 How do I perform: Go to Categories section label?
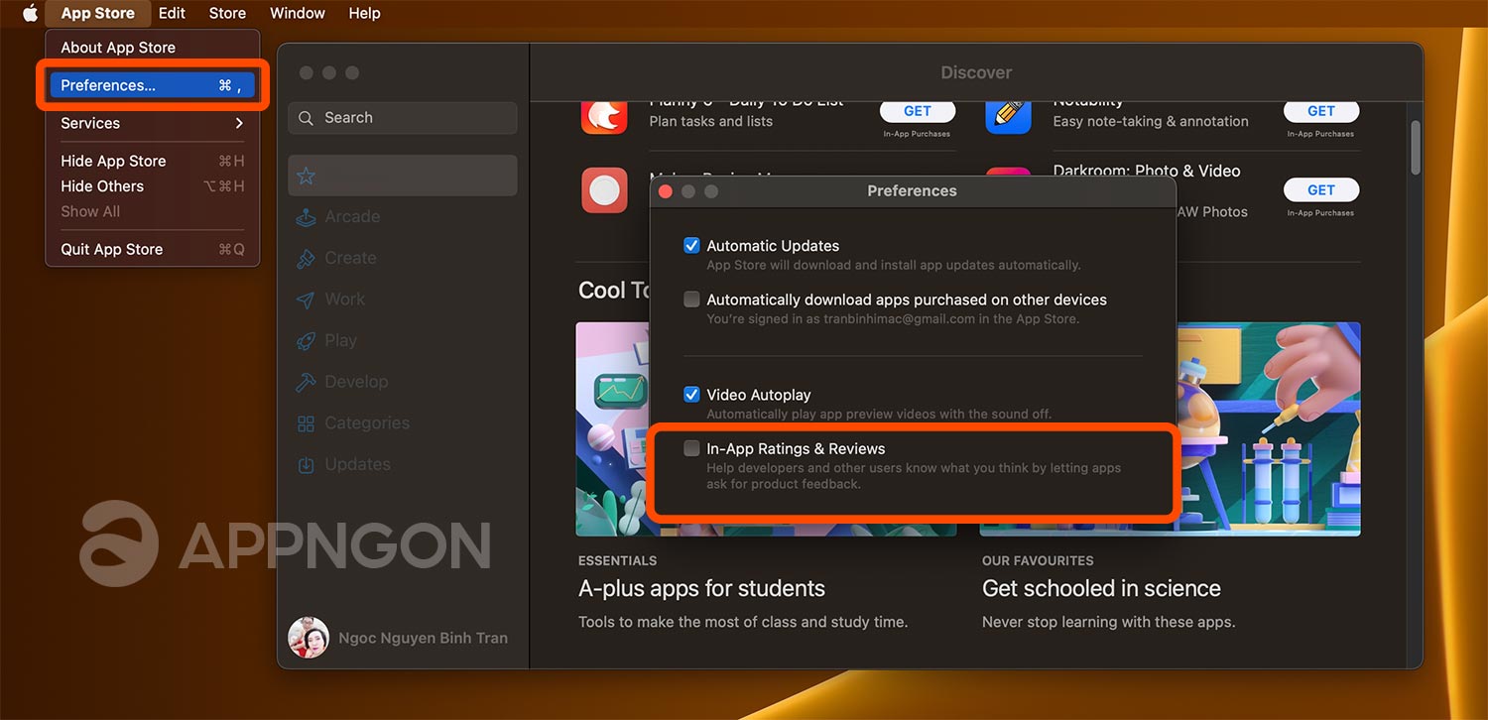coord(367,422)
